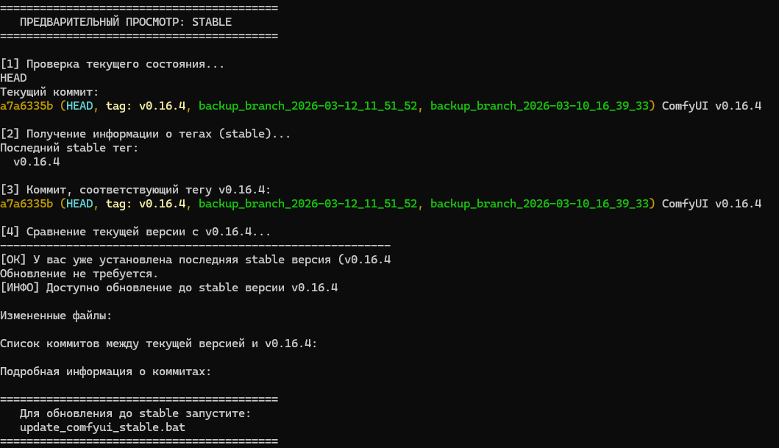Image resolution: width=779 pixels, height=448 pixels.
Task: Click backup_branch_2026-03-10_16_39_33 in first commit line
Action: pos(539,106)
